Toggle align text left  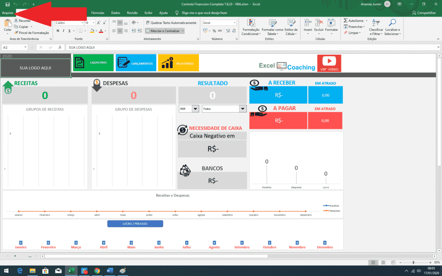click(x=114, y=31)
